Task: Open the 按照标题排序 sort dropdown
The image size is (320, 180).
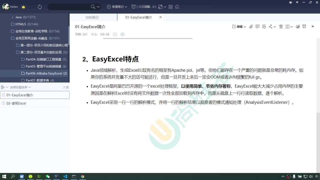Action: (20, 87)
